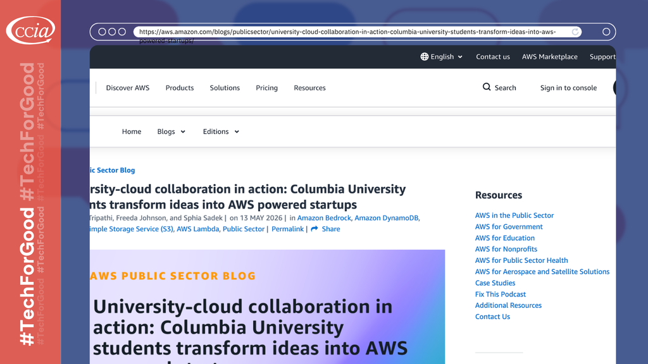
Task: Open the English language dropdown
Action: (x=442, y=56)
